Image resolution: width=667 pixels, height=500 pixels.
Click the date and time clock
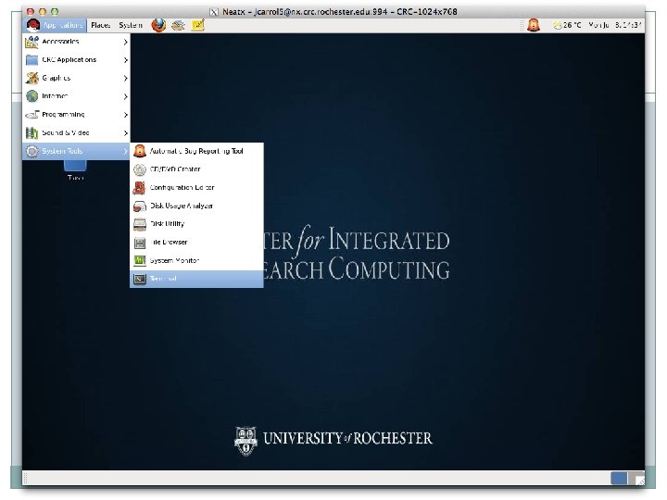(615, 25)
